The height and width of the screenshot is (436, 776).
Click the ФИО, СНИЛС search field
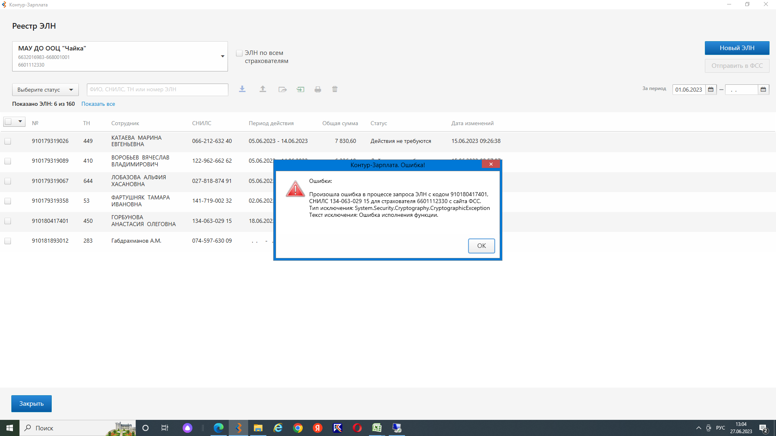click(x=158, y=90)
